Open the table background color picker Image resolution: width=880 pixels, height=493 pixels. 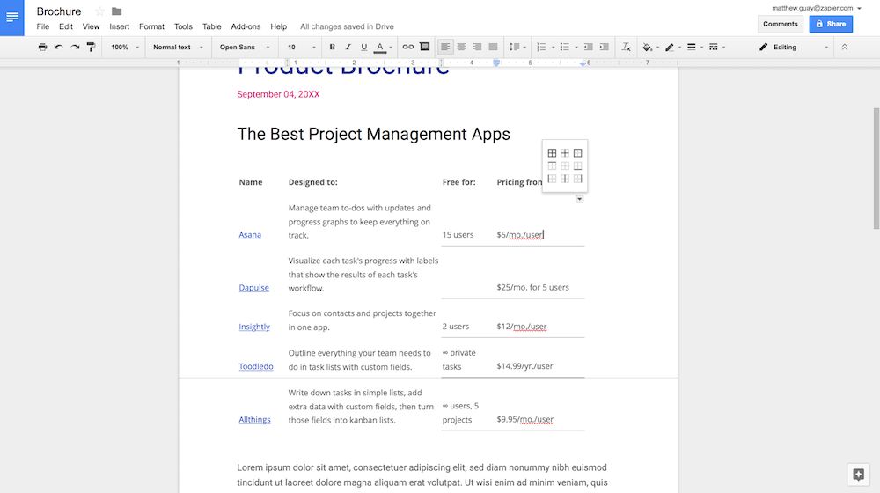[x=649, y=48]
